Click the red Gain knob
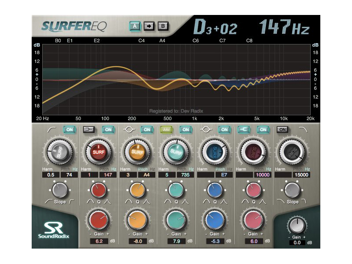Image resolution: width=352 pixels, height=264 pixels. click(x=98, y=220)
